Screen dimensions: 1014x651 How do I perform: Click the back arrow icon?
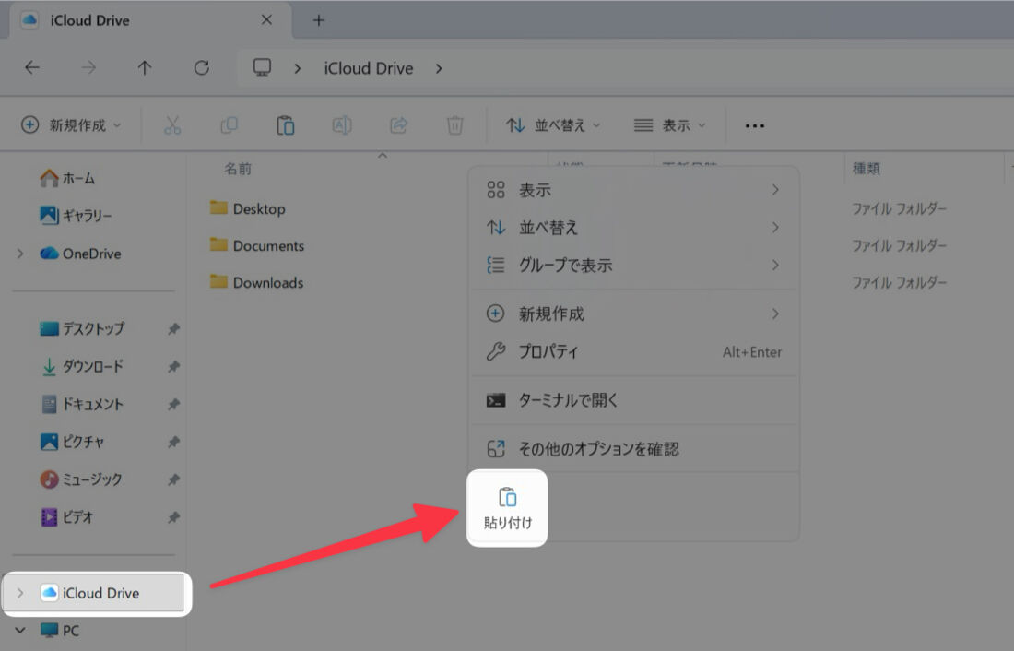point(32,67)
